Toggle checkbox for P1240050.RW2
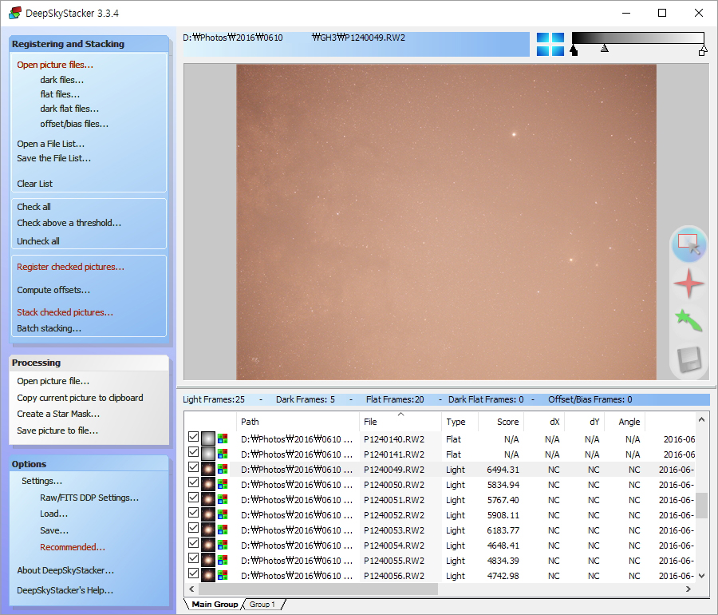Viewport: 718px width, 615px height. [x=193, y=482]
